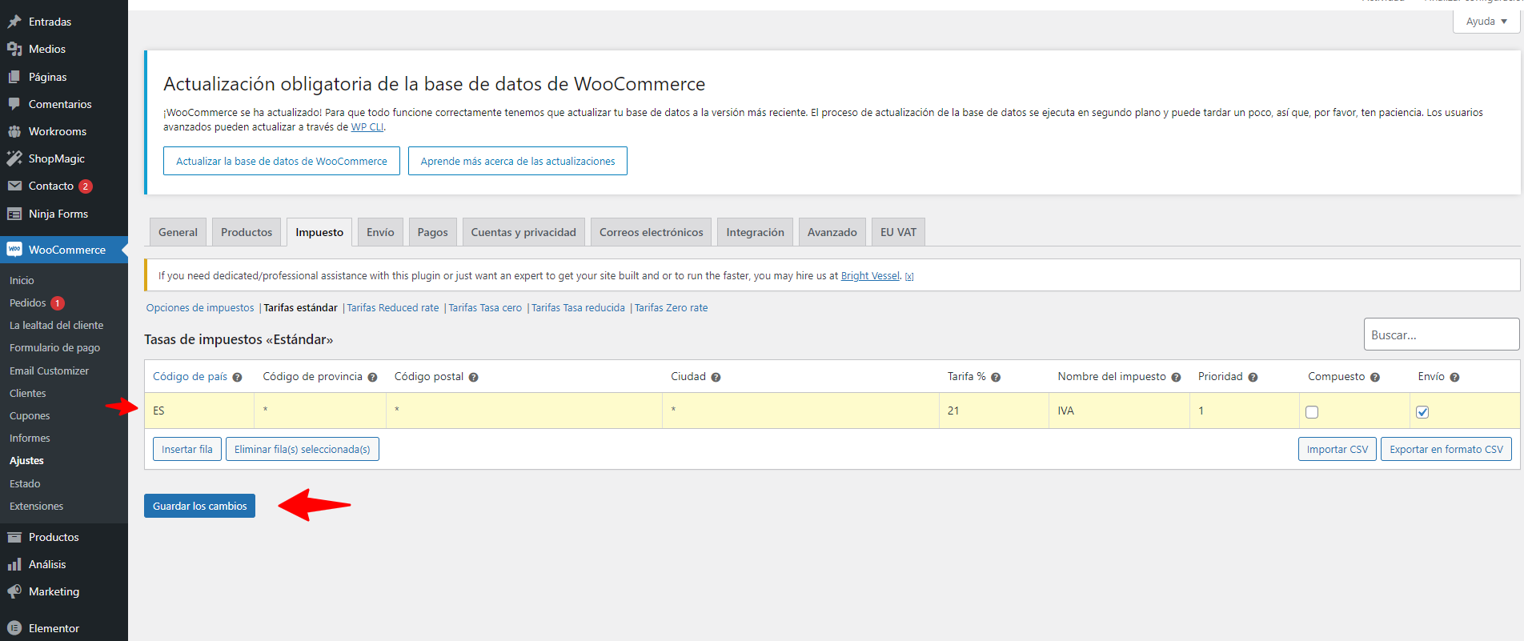Screen dimensions: 1524x641
Task: Click help icon next to Código de país
Action: [x=237, y=378]
